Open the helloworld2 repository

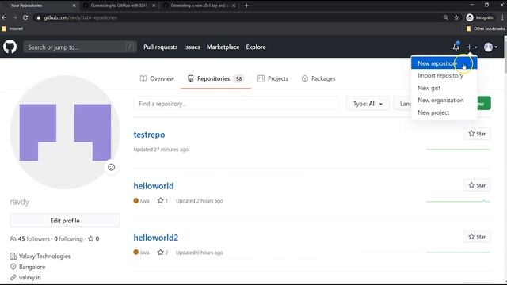pos(156,237)
